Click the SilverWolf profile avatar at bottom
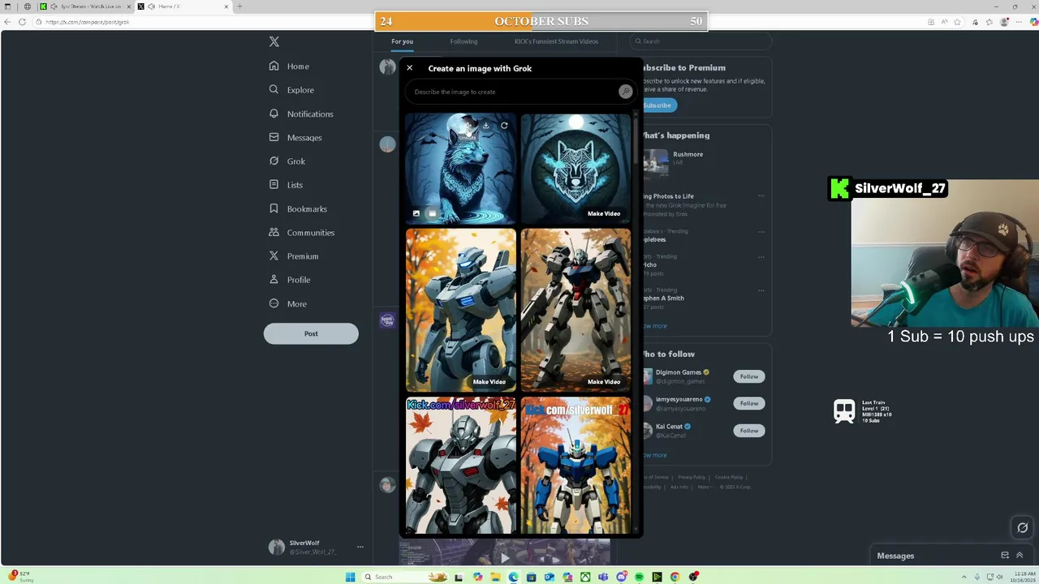 click(277, 547)
